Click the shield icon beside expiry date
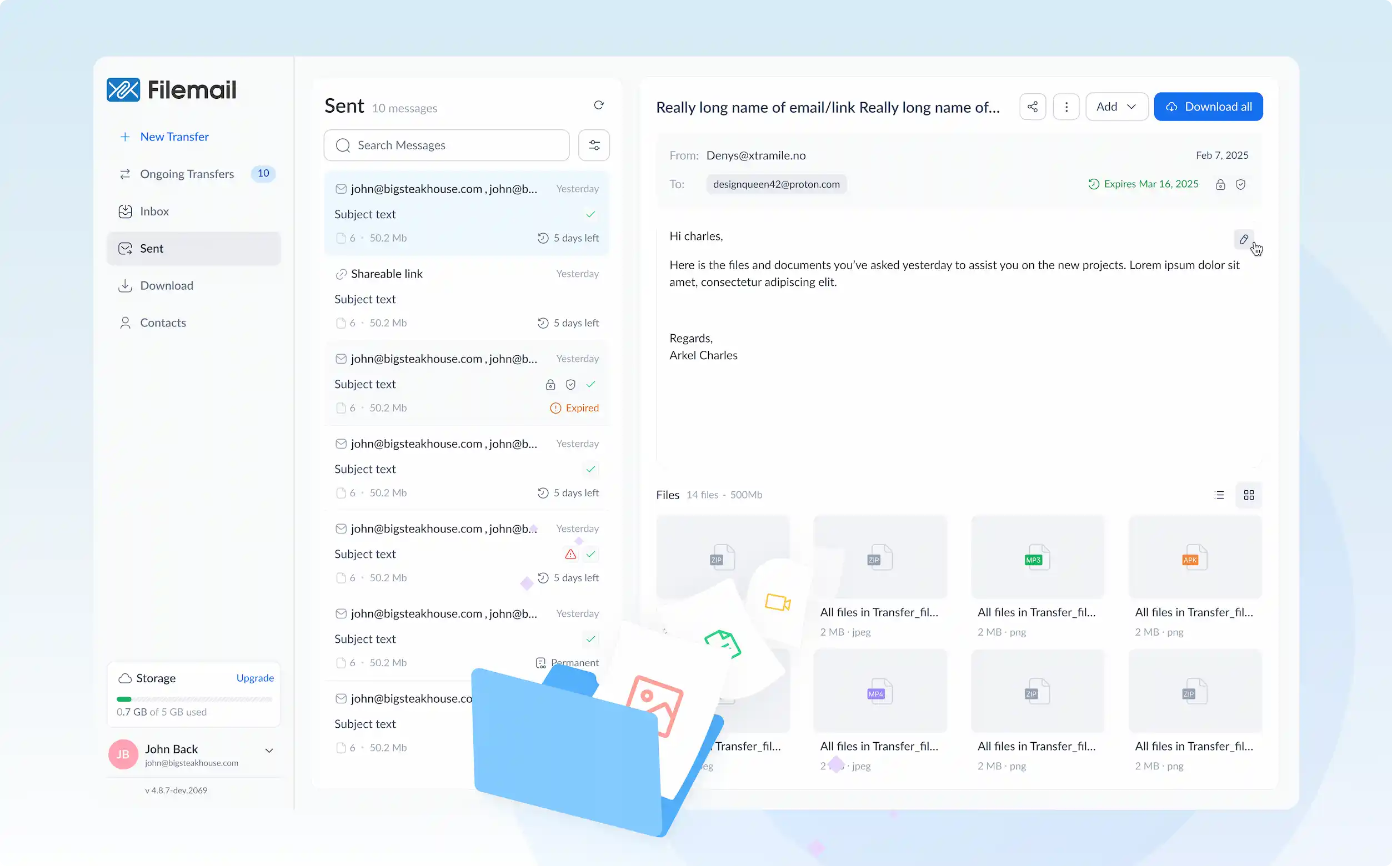Screen dimensions: 1392x866 coord(1240,184)
